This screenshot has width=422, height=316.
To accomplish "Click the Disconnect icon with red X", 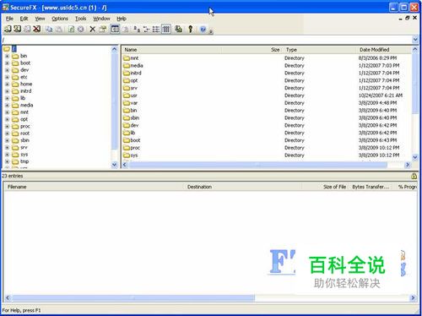I will point(37,29).
